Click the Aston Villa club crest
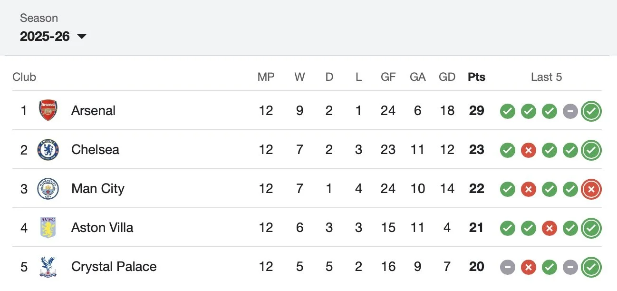The height and width of the screenshot is (291, 617). tap(48, 227)
